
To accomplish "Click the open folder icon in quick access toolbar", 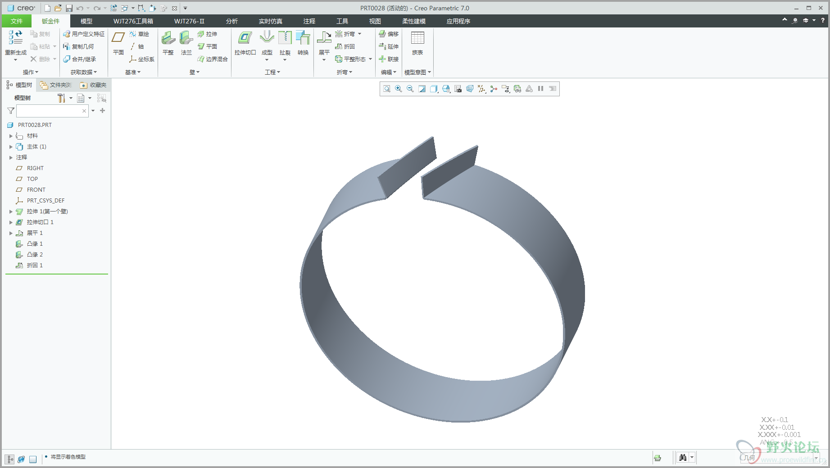I will click(x=58, y=8).
